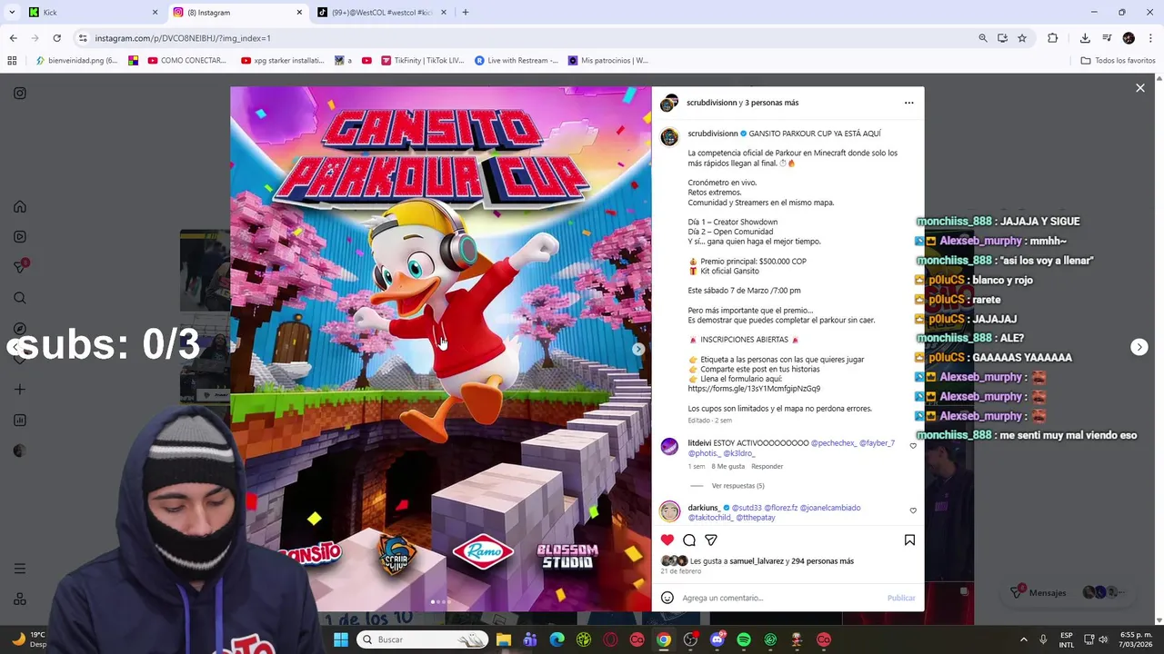Open the post options three-dots menu
1164x654 pixels.
pos(908,103)
